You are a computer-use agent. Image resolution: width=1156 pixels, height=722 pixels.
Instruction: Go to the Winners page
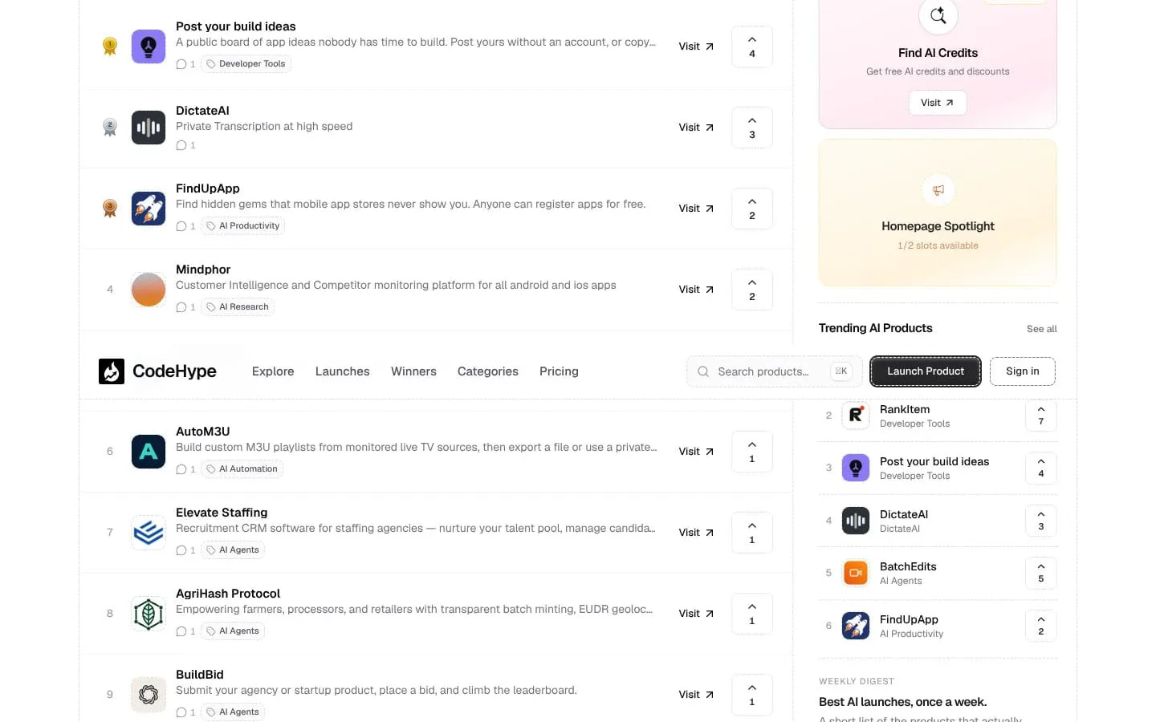click(413, 371)
